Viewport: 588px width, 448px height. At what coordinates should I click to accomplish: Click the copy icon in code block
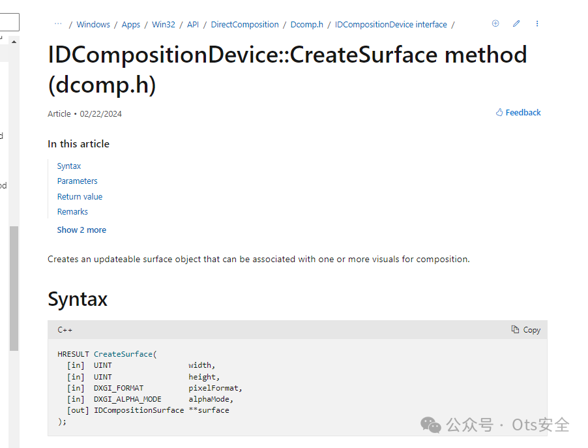point(515,329)
